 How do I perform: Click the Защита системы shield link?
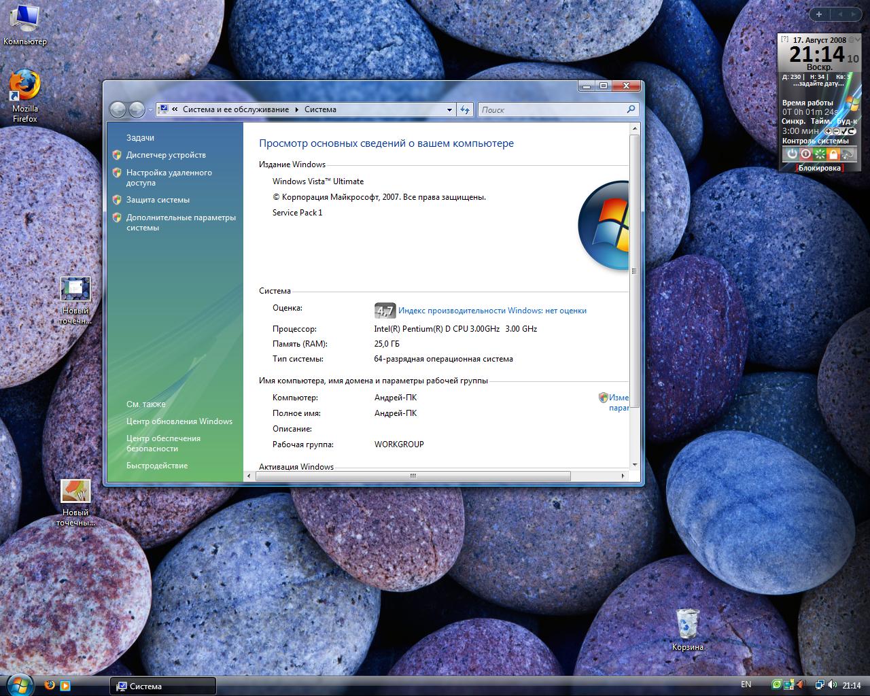pos(158,200)
